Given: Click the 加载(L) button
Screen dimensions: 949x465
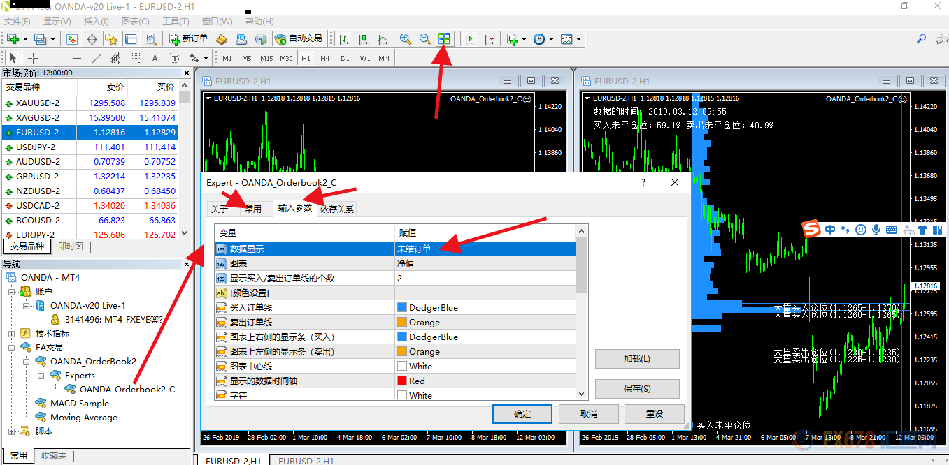Looking at the screenshot, I should [x=637, y=359].
